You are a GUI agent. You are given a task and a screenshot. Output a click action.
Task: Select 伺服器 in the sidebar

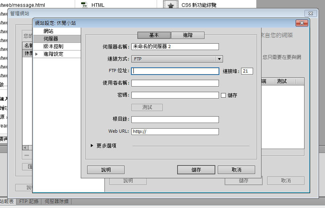pos(57,38)
